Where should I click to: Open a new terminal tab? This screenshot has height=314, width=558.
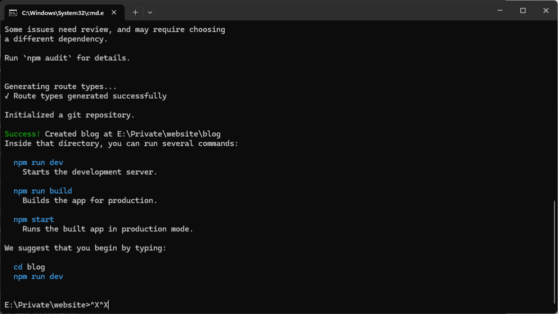tap(135, 12)
